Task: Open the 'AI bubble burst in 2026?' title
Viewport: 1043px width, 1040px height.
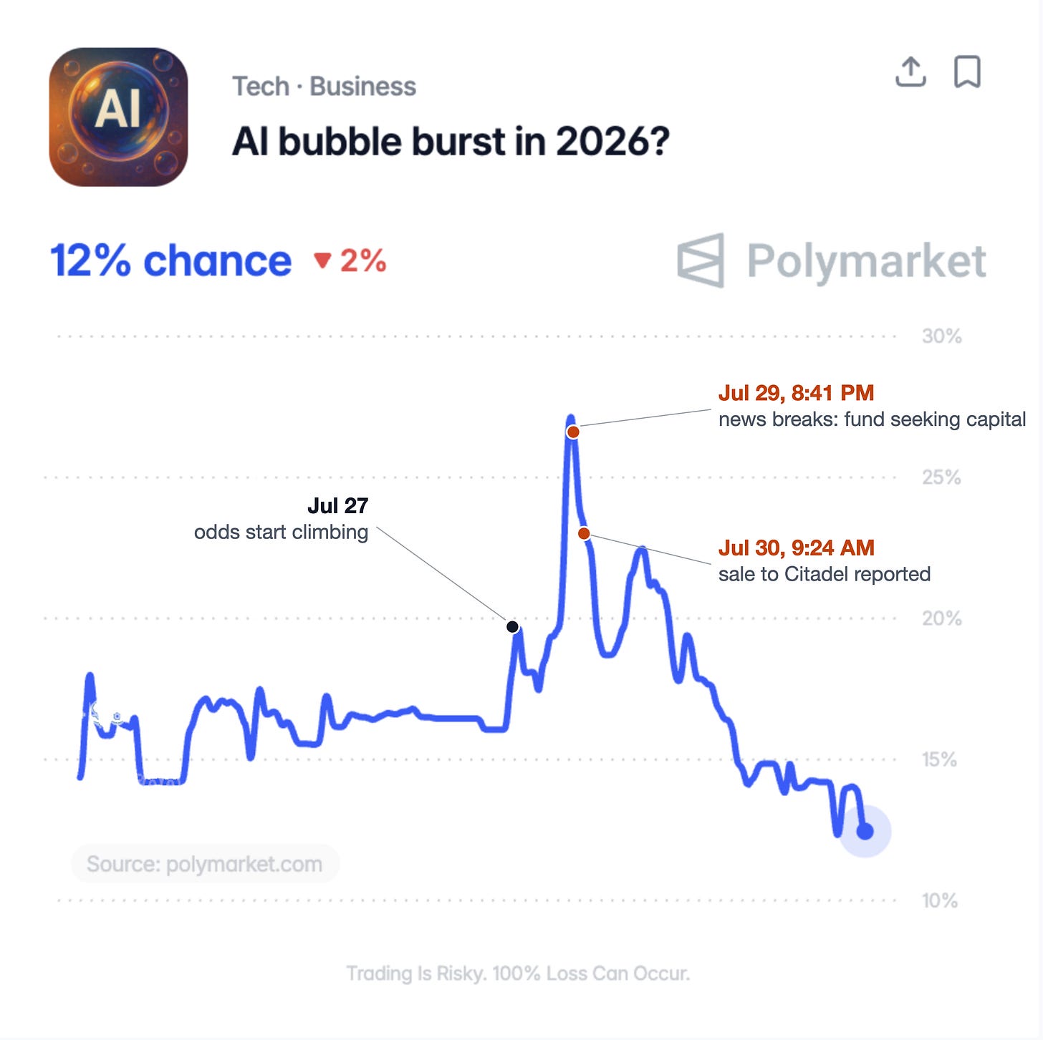Action: (x=451, y=141)
